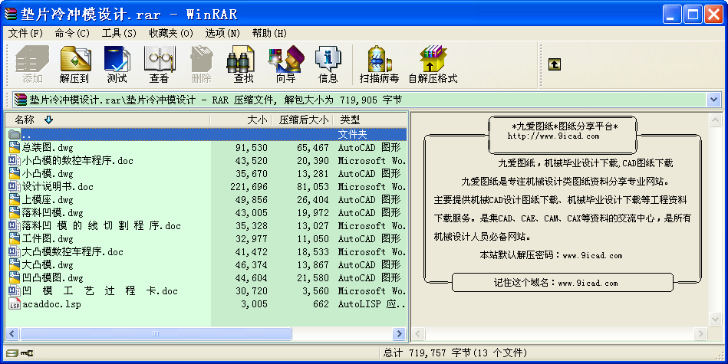Click the Test (测试) toolbar icon
The image size is (728, 364).
click(x=117, y=64)
